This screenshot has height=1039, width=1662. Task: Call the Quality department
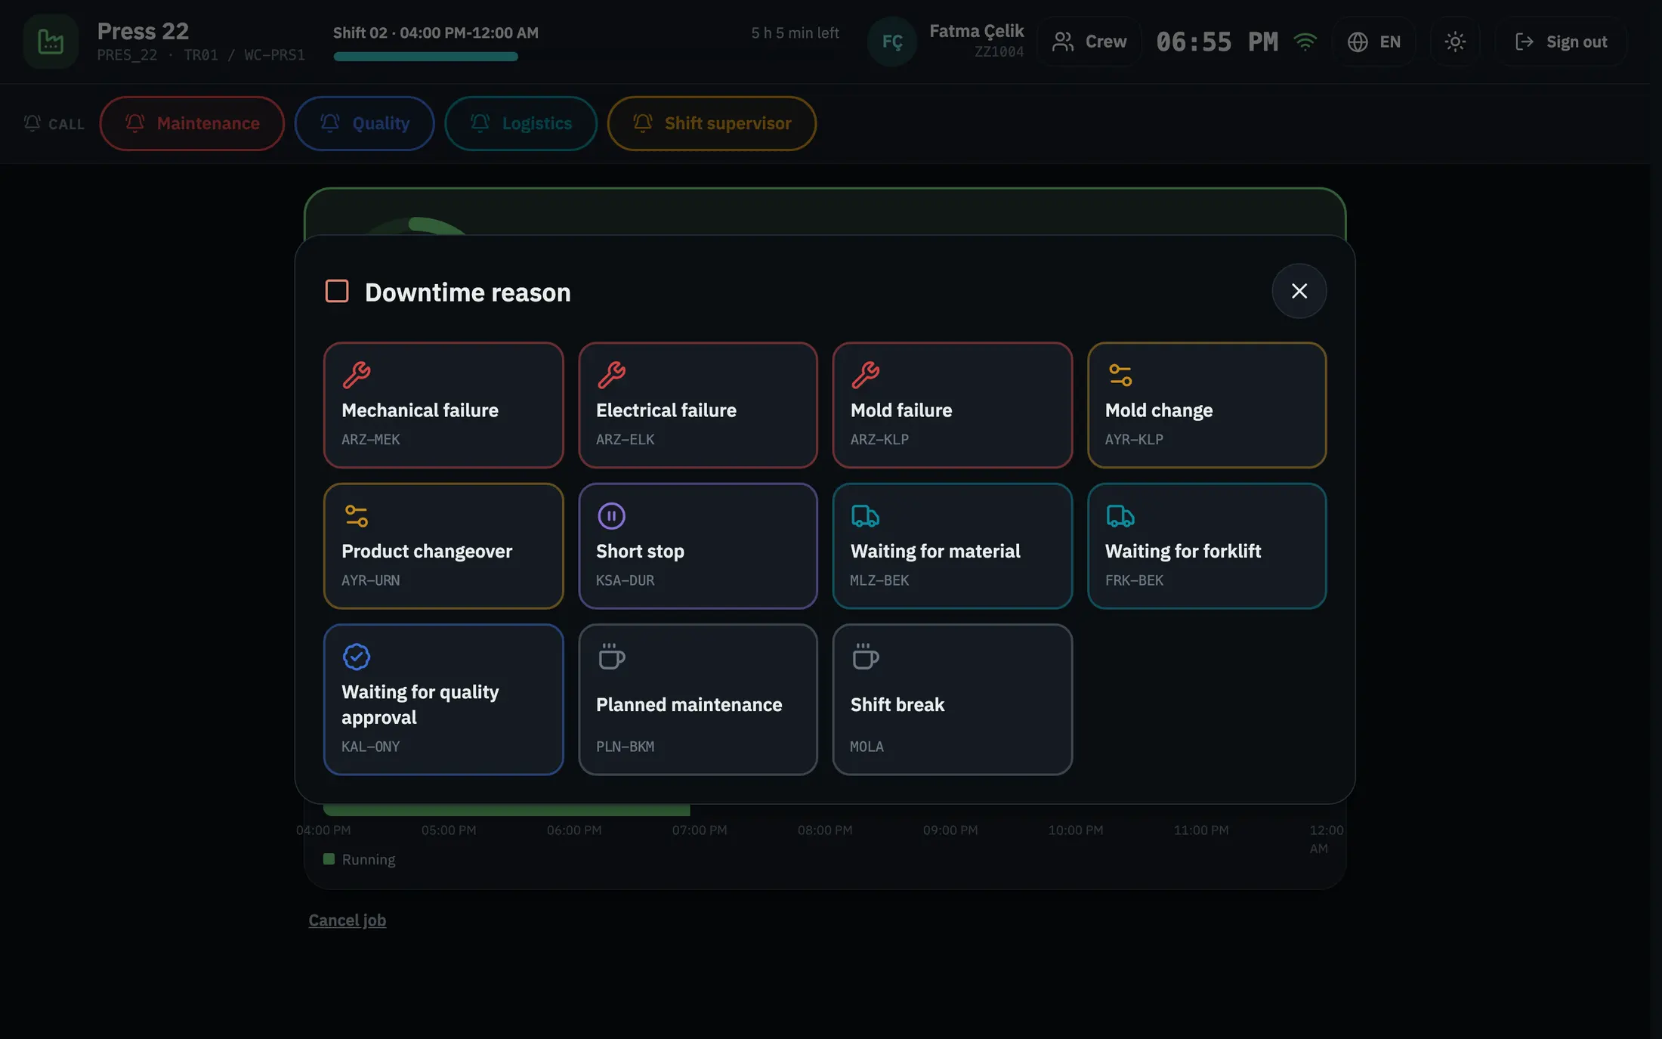(x=364, y=123)
